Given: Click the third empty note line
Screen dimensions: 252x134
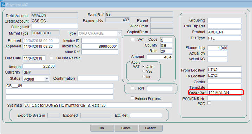Looking at the screenshot, I should [x=59, y=97].
